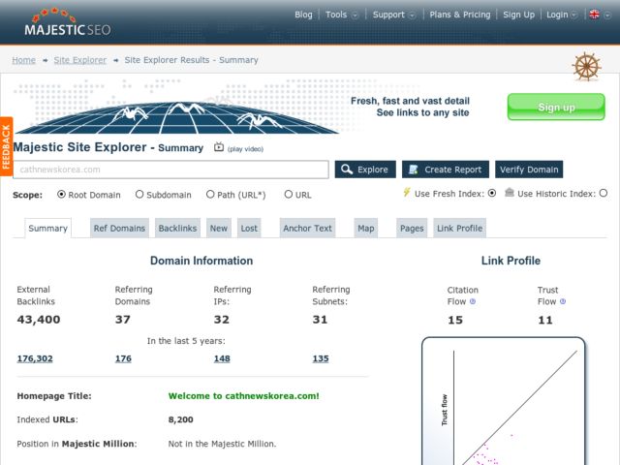This screenshot has height=465, width=620.
Task: Click the Create Report button
Action: (x=446, y=170)
